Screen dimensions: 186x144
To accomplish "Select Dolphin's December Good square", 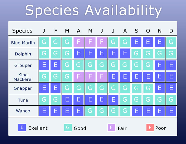I will click(x=171, y=54).
